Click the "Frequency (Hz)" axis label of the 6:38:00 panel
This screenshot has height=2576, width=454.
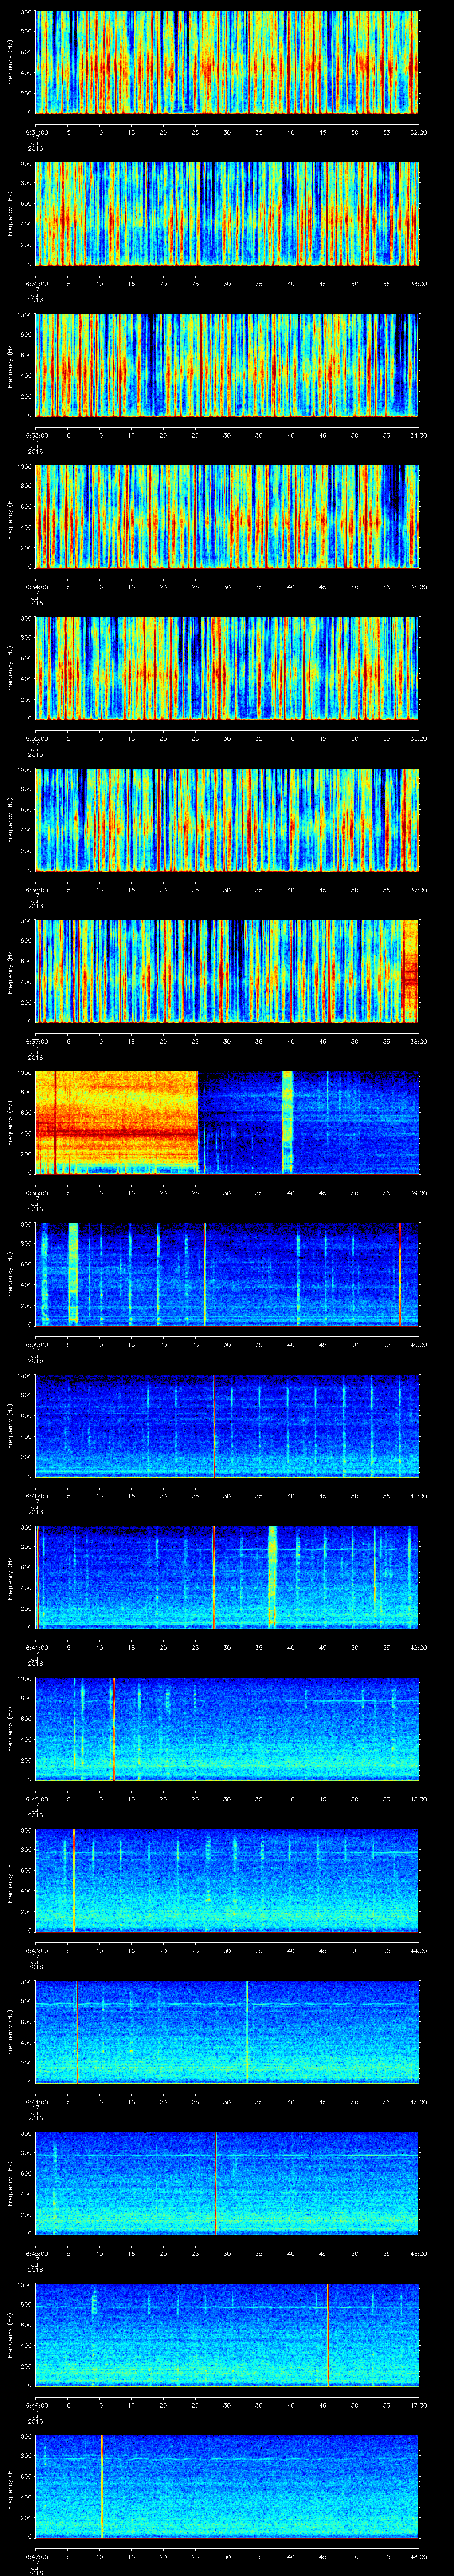pos(10,1123)
